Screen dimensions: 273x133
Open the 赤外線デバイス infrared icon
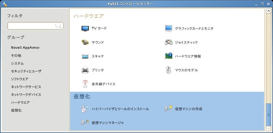pyautogui.click(x=85, y=84)
